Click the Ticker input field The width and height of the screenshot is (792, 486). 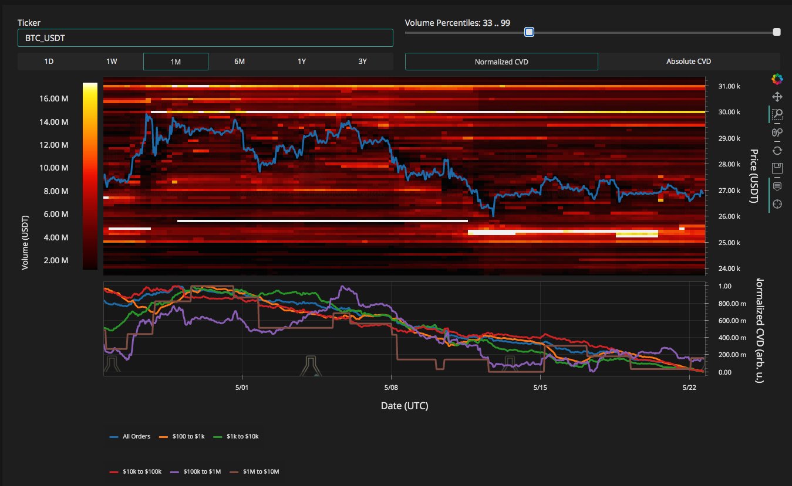205,38
